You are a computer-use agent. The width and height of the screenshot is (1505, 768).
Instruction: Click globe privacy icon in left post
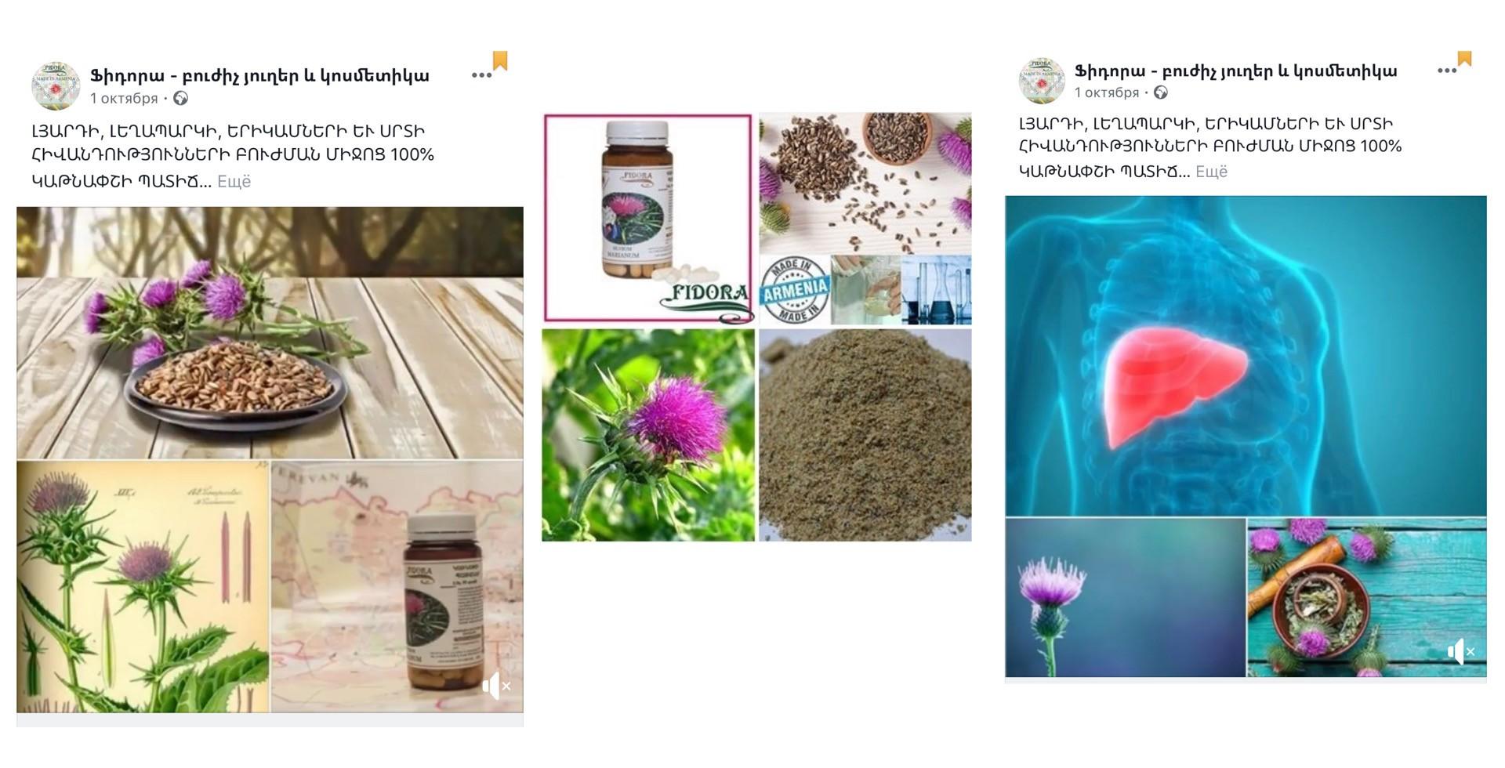[180, 98]
